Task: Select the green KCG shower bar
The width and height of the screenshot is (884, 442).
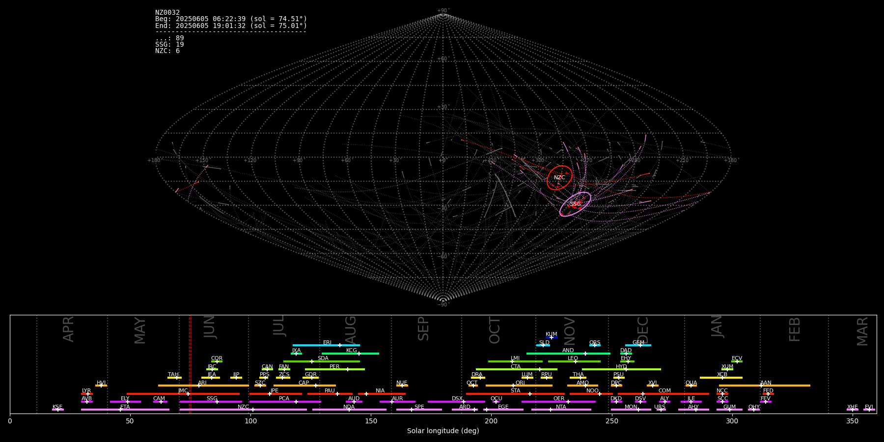Action: pyautogui.click(x=350, y=354)
